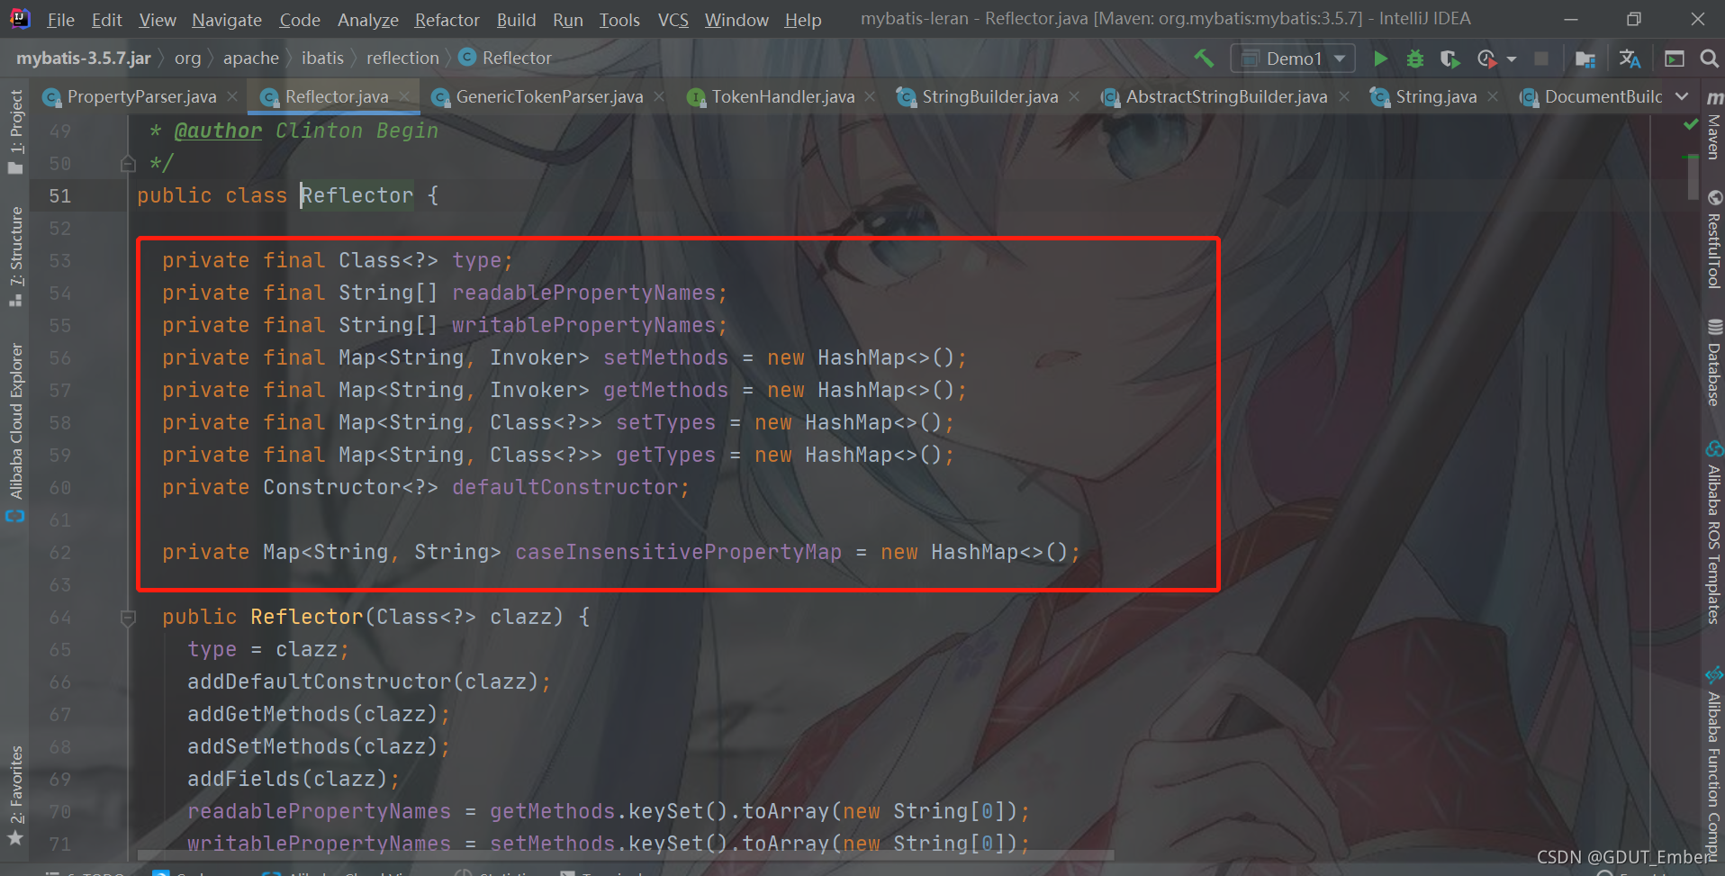Open the Maven tool window
Screen dimensions: 1725x876
1713,125
